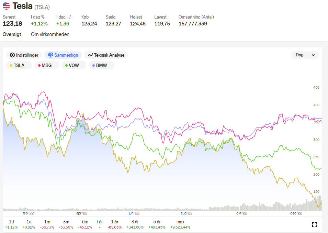Viewport: 328px width, 233px height.
Task: Click the green VOW color dot
Action: tap(66, 66)
